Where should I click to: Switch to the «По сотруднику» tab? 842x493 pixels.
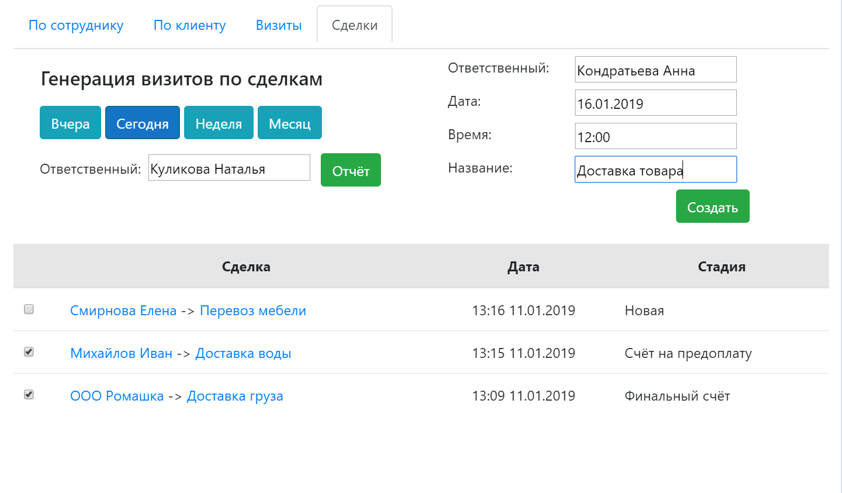(x=76, y=25)
